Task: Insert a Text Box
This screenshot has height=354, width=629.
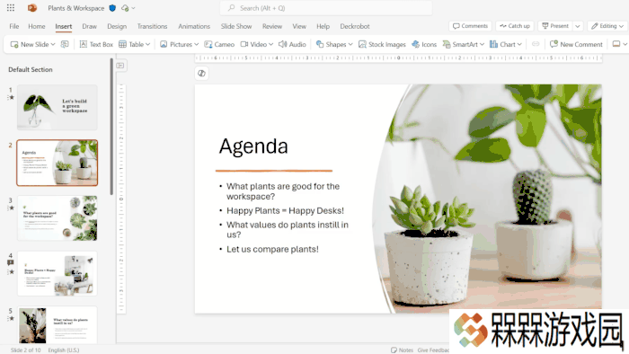Action: 96,45
